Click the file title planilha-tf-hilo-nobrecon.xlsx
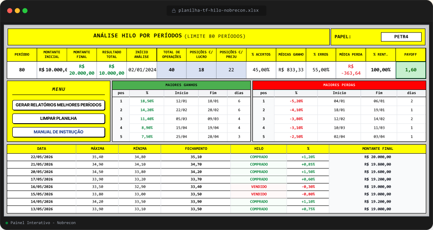 pyautogui.click(x=219, y=11)
